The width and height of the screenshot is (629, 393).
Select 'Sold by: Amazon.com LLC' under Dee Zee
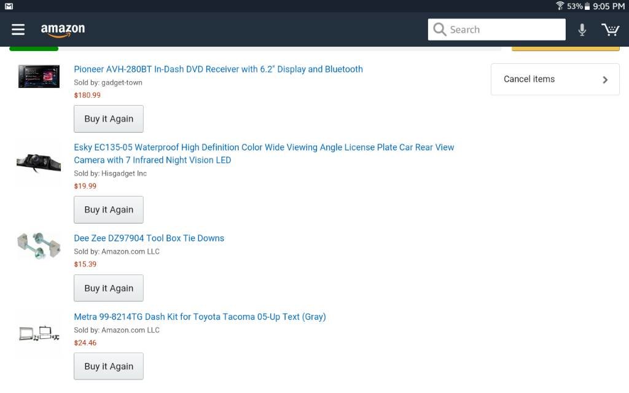tap(117, 251)
